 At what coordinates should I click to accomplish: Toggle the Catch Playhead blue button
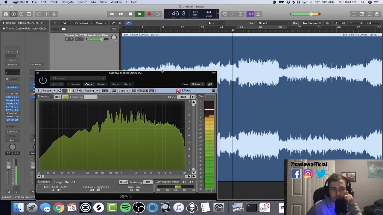click(x=129, y=23)
